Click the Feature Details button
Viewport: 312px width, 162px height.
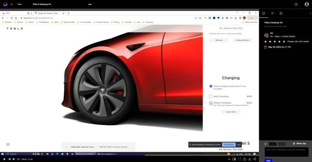click(243, 40)
